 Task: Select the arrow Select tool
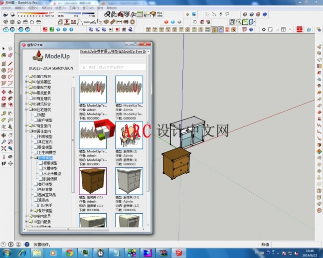[x=3, y=49]
